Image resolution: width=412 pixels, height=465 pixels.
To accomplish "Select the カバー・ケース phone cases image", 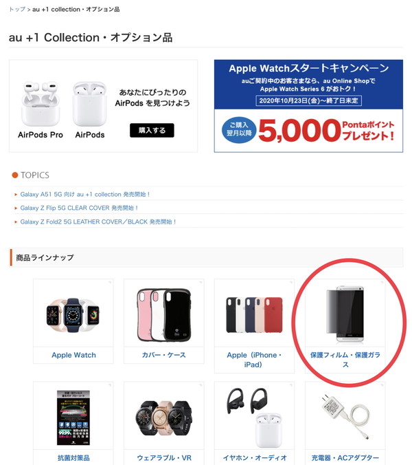I will (163, 315).
